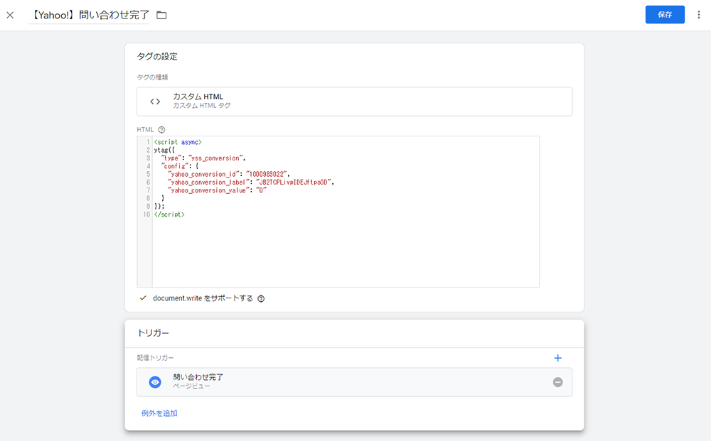Remove the 問い合わせ完了 trigger with minus icon
This screenshot has height=441, width=711.
pos(557,382)
